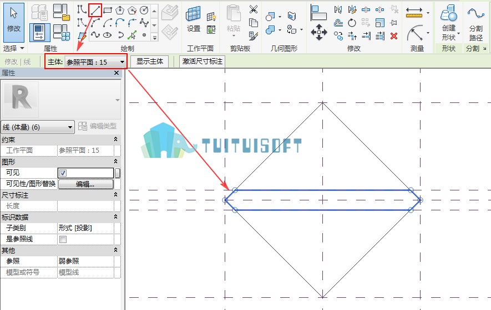Open Family Category and Parameters folder icon
This screenshot has width=491, height=310.
coord(62,12)
